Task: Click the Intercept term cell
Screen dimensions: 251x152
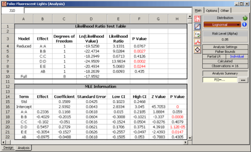Action: coord(24,107)
